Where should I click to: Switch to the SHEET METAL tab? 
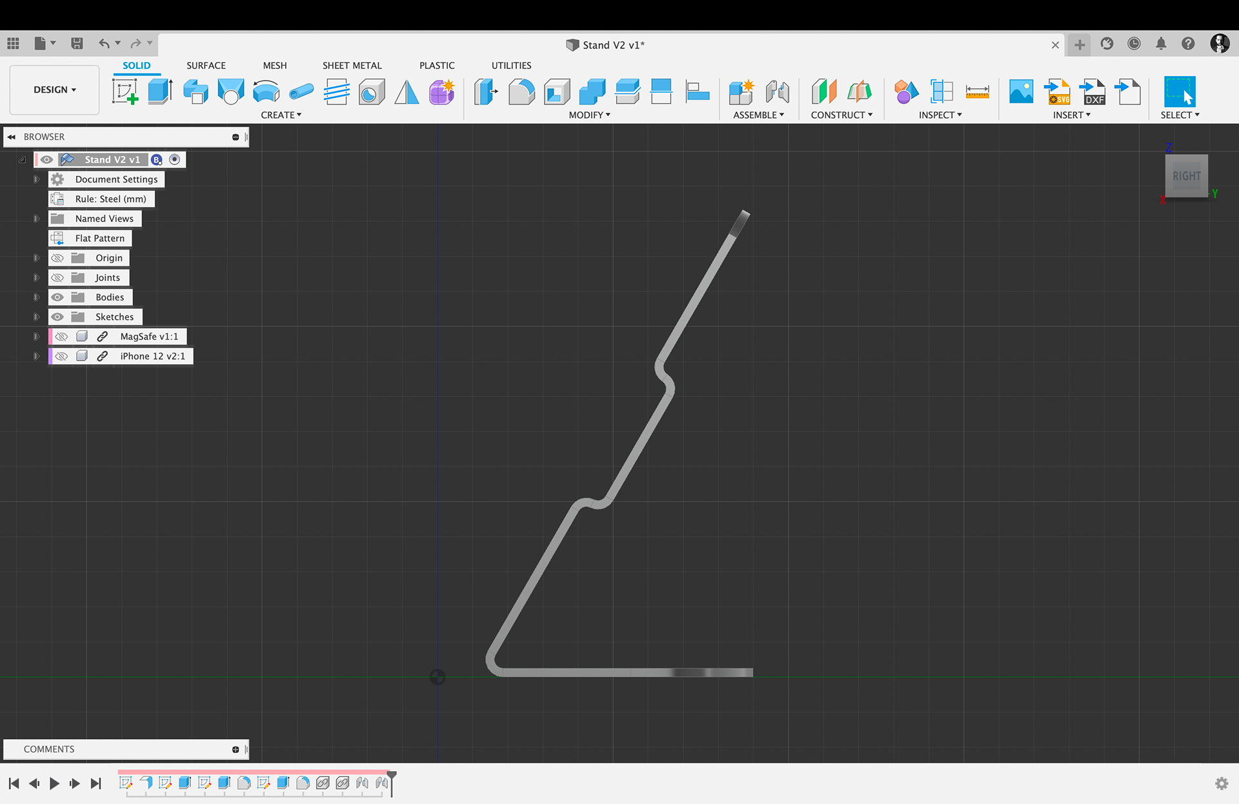pos(352,65)
